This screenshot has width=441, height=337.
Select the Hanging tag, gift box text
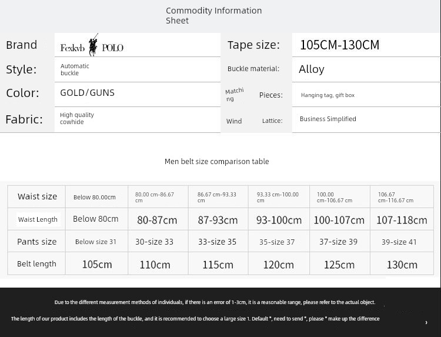pos(328,95)
